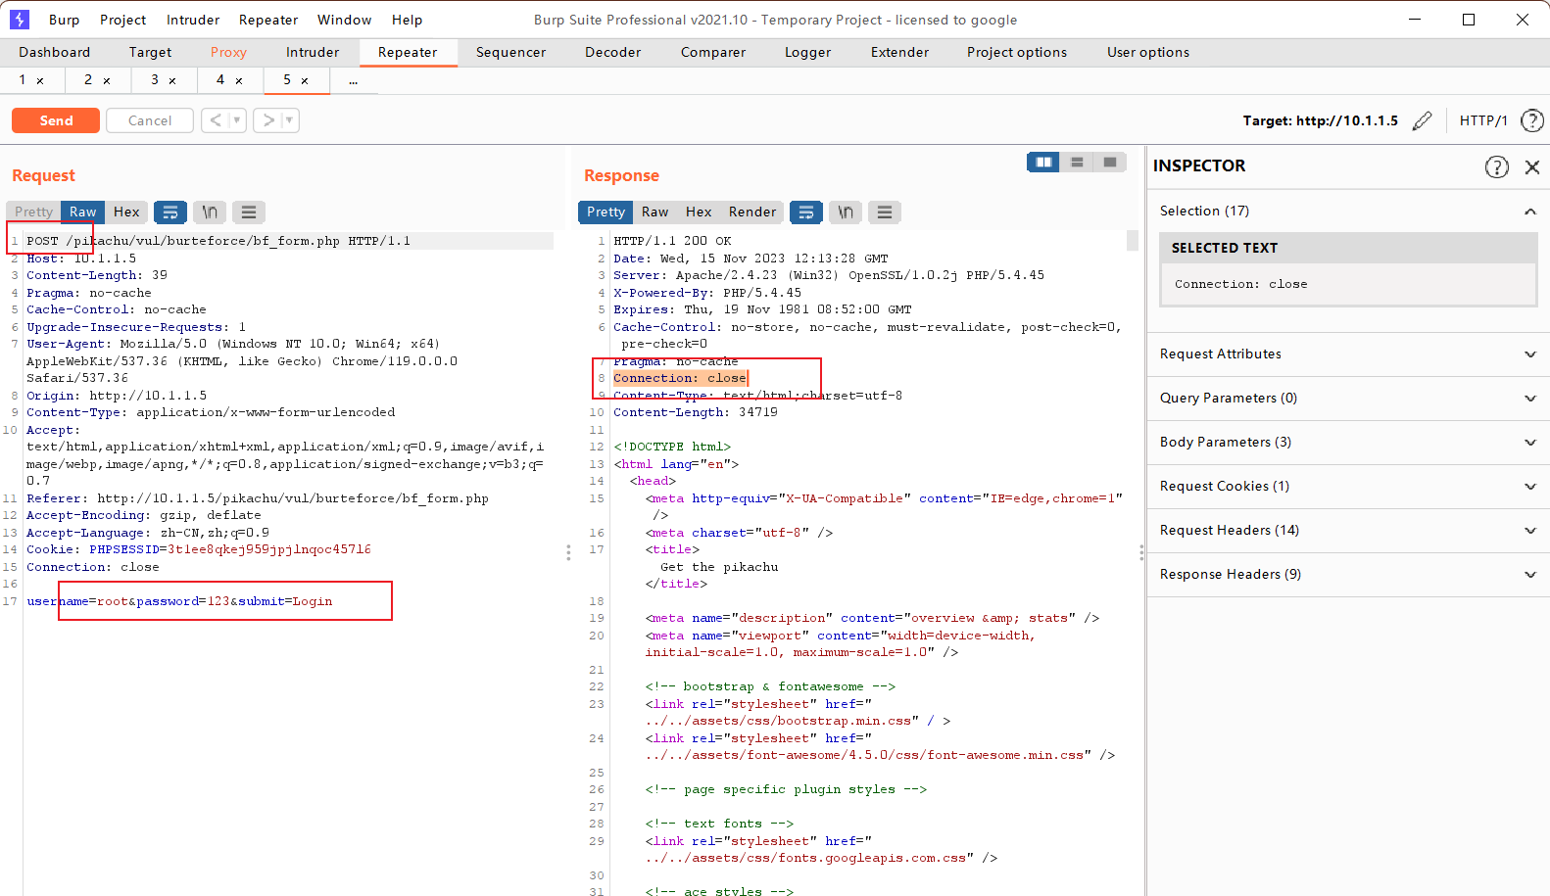The image size is (1550, 896).
Task: Send the request
Action: tap(56, 120)
